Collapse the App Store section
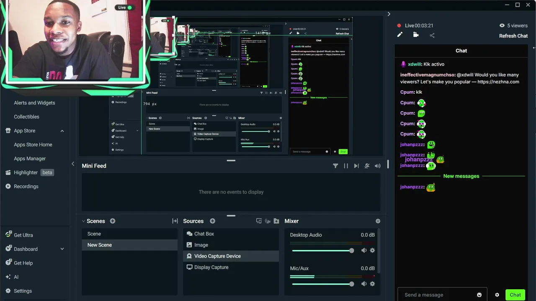This screenshot has width=536, height=301. (62, 131)
